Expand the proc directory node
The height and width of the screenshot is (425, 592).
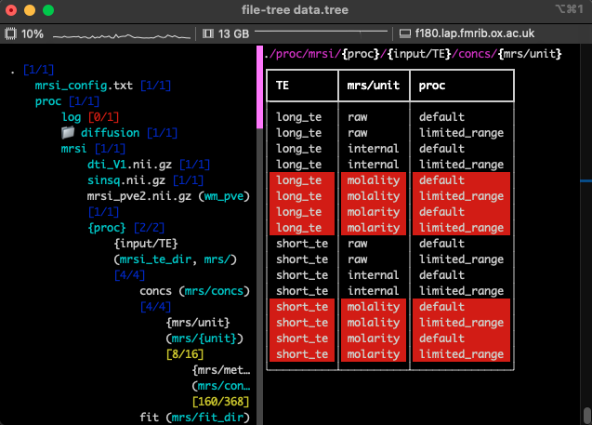point(49,101)
